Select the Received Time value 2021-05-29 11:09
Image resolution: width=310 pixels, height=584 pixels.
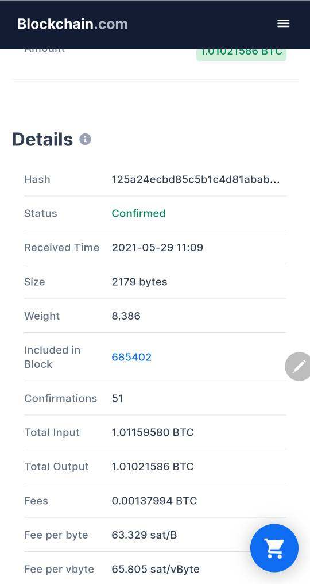coord(157,248)
